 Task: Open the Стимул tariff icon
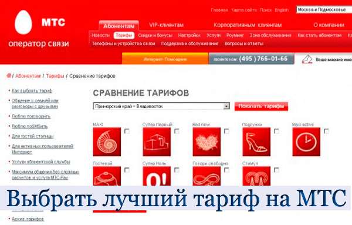point(256,176)
